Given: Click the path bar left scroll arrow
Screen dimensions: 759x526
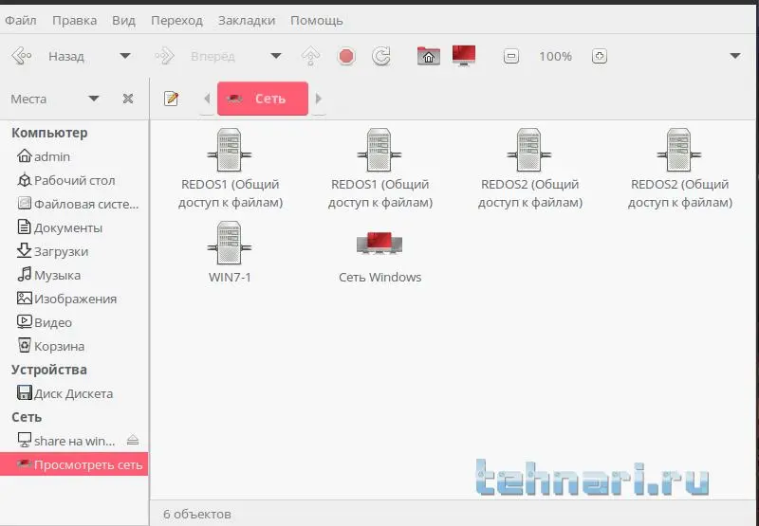Looking at the screenshot, I should [207, 99].
